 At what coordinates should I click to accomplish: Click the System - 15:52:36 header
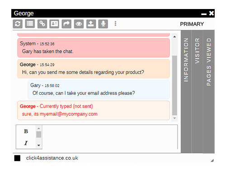coord(37,43)
